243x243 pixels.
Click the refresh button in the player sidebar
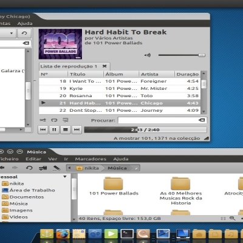(x=24, y=33)
